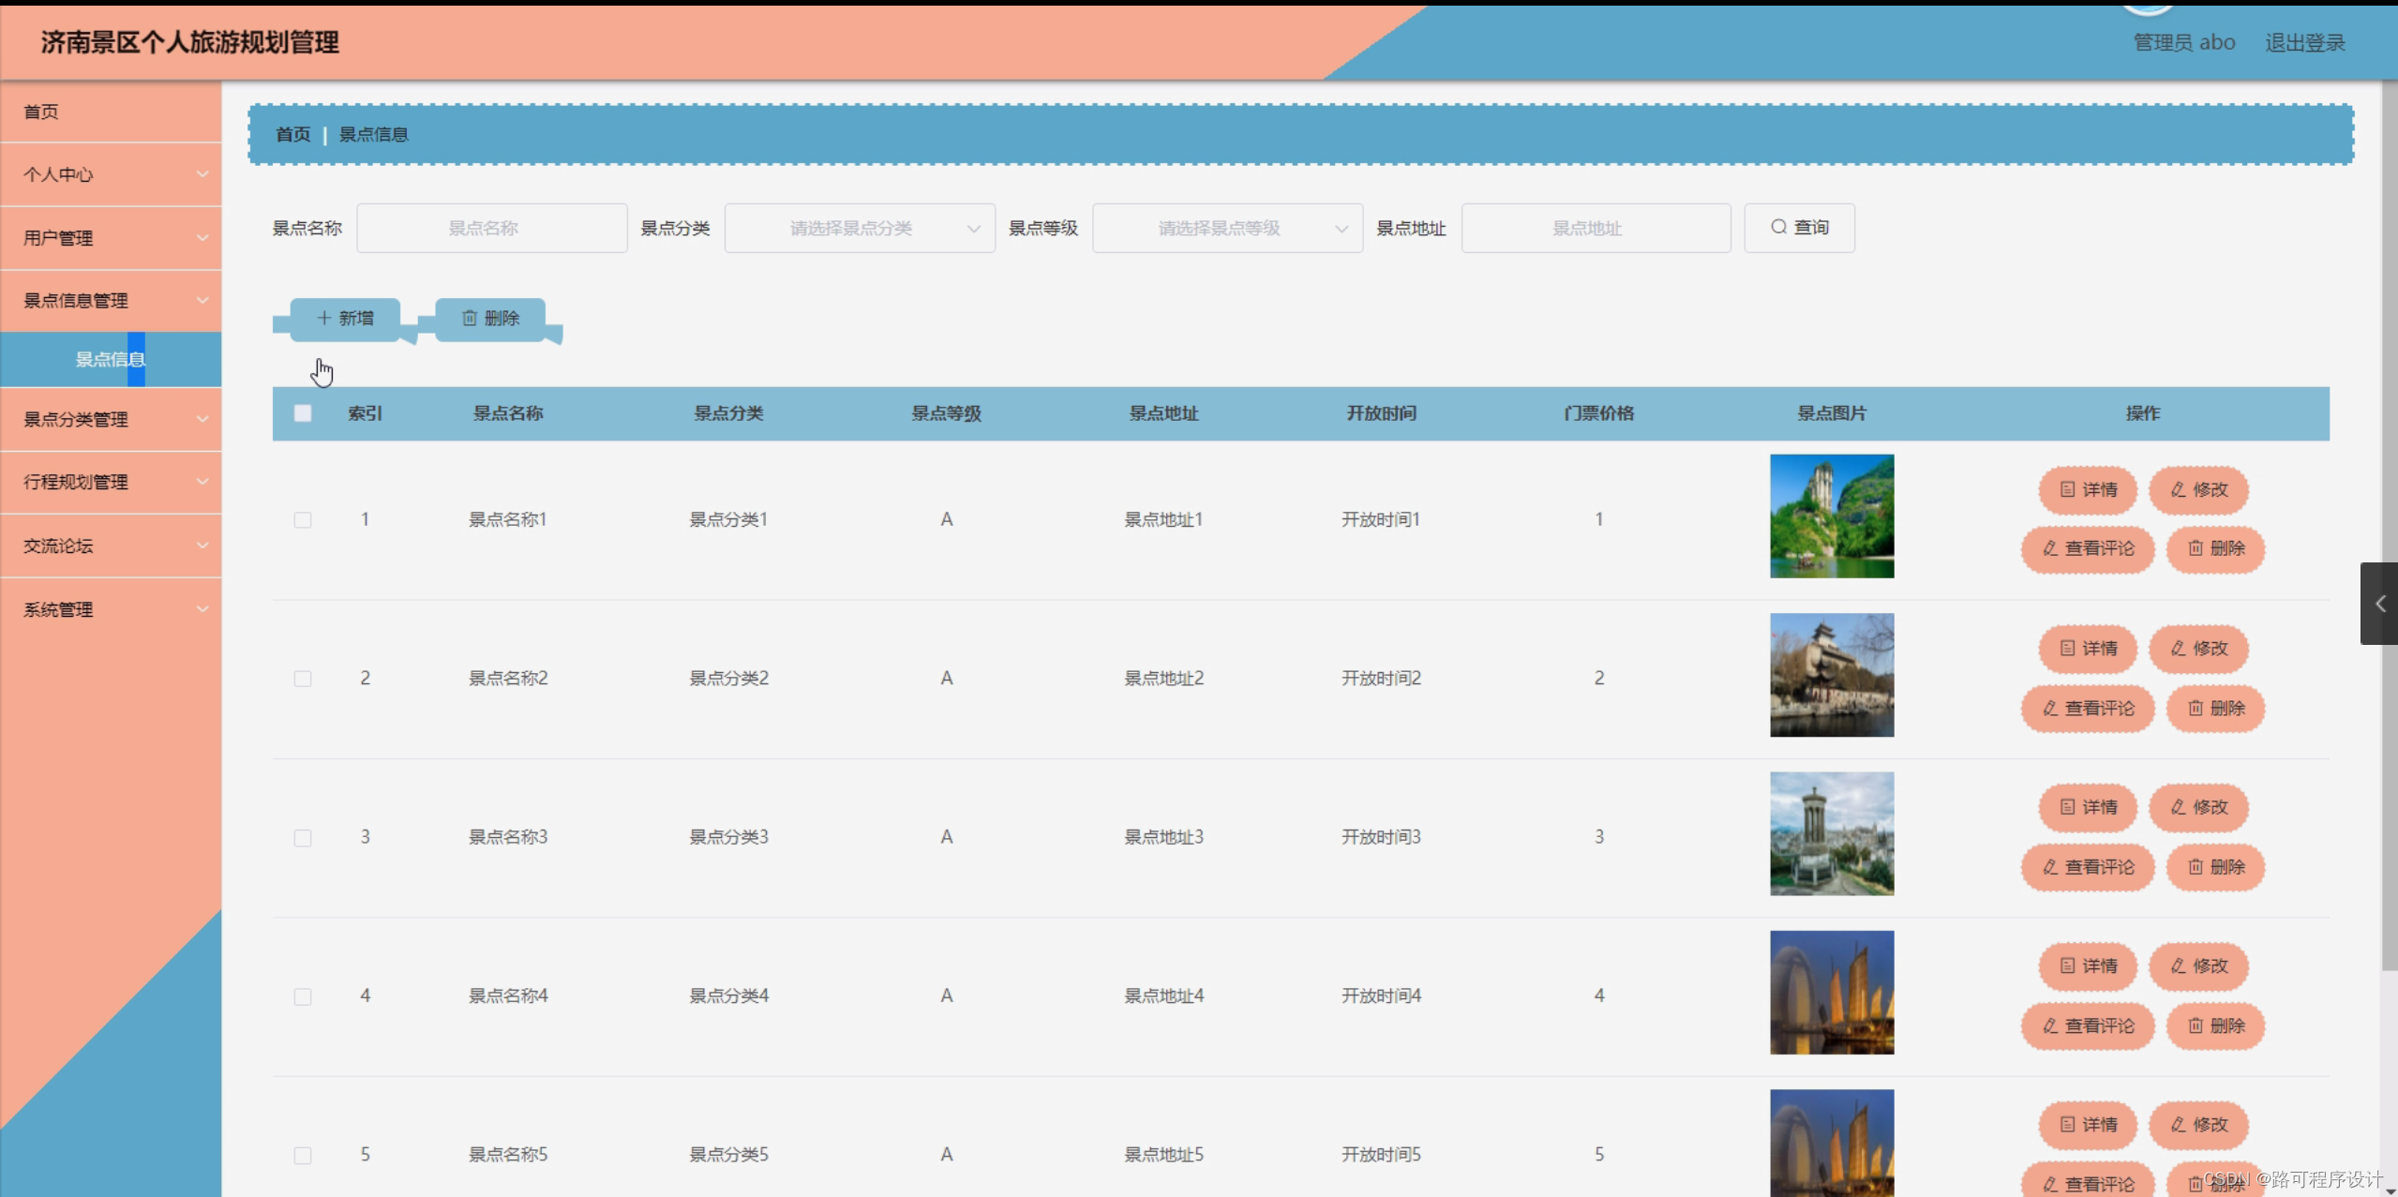
Task: Click the plus 新增 add button
Action: coord(345,319)
